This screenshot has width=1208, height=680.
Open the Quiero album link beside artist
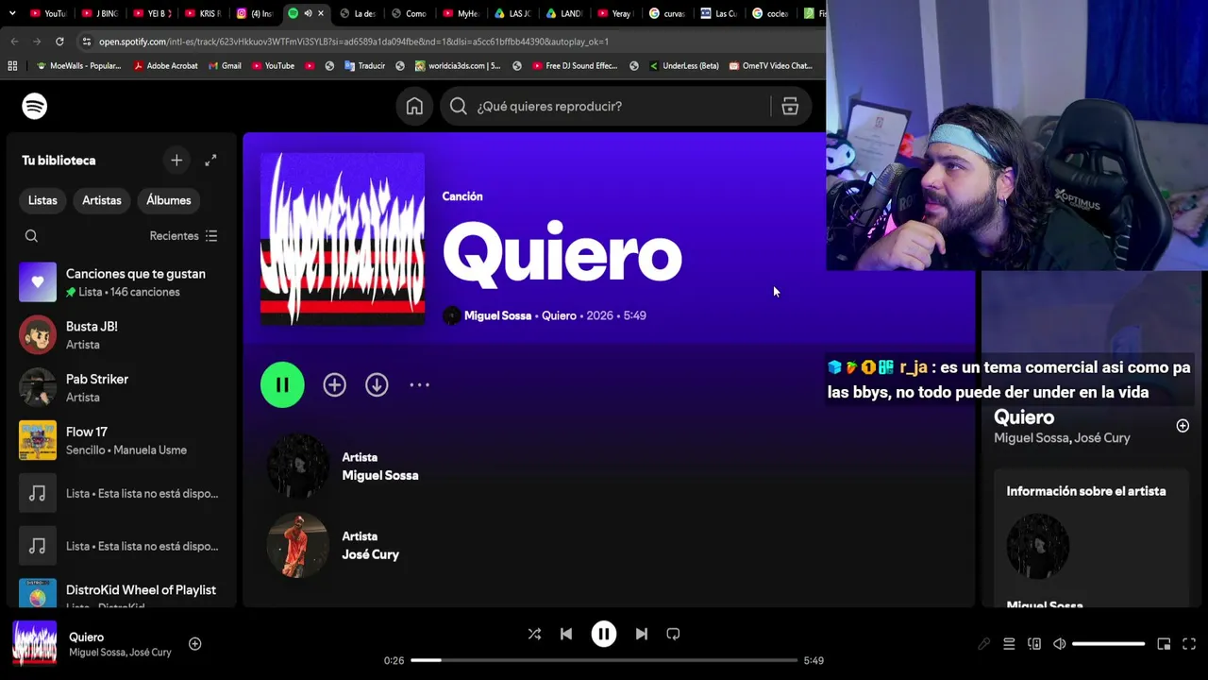[559, 315]
